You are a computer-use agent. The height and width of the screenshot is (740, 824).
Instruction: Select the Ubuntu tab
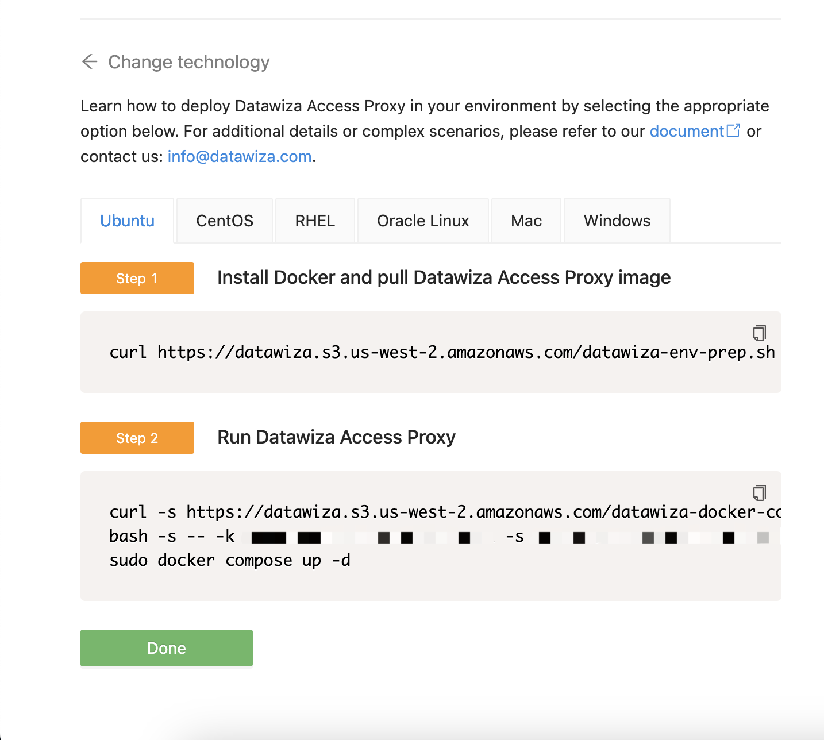pyautogui.click(x=127, y=221)
